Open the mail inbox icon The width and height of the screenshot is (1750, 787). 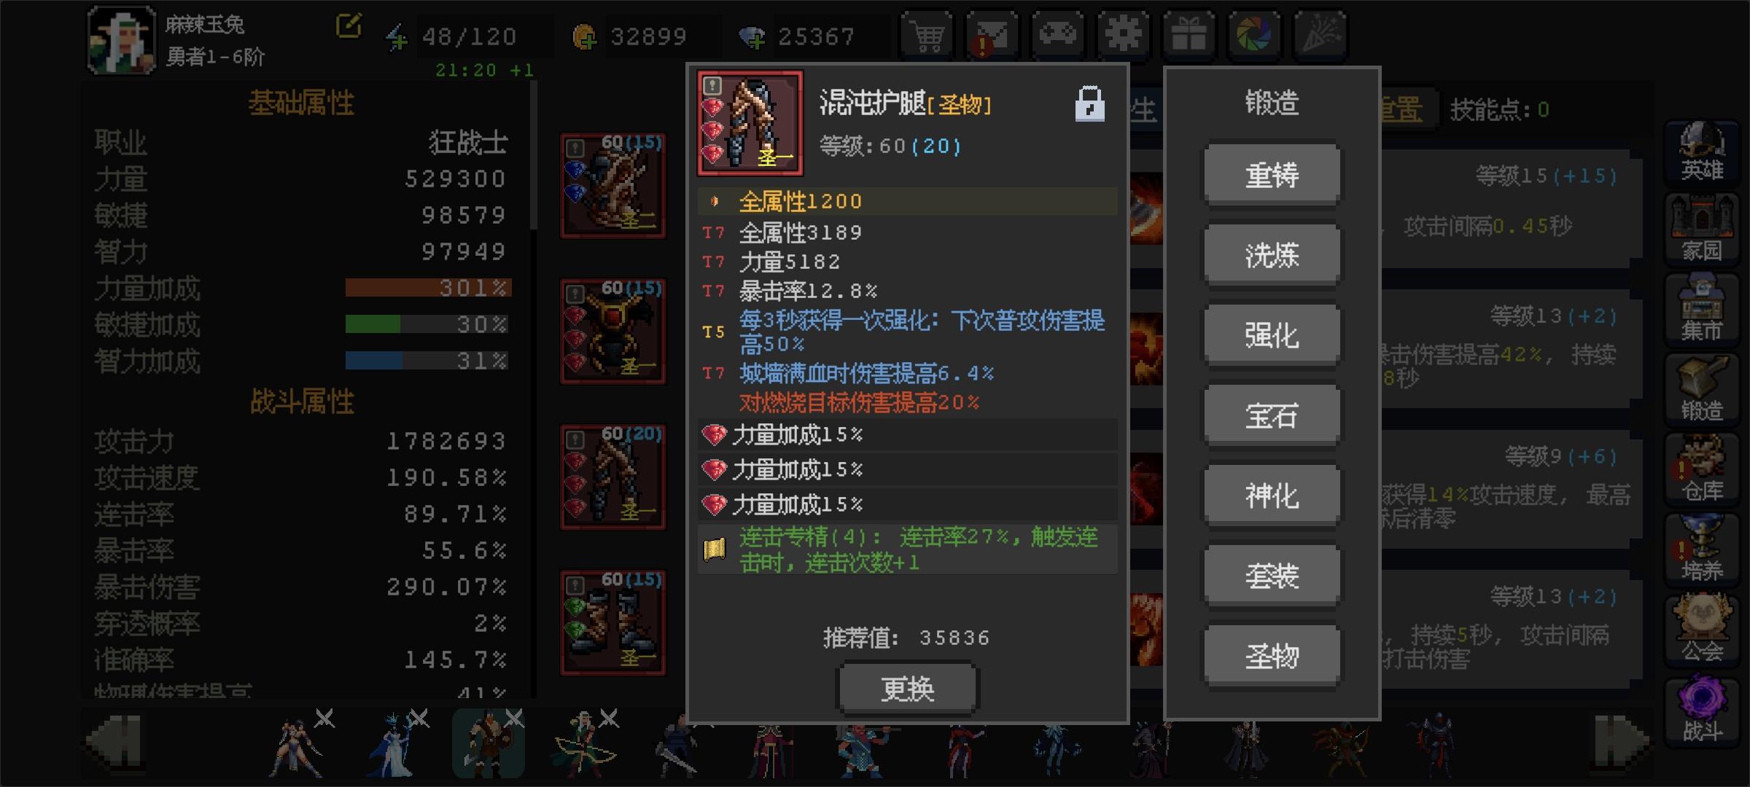(992, 34)
